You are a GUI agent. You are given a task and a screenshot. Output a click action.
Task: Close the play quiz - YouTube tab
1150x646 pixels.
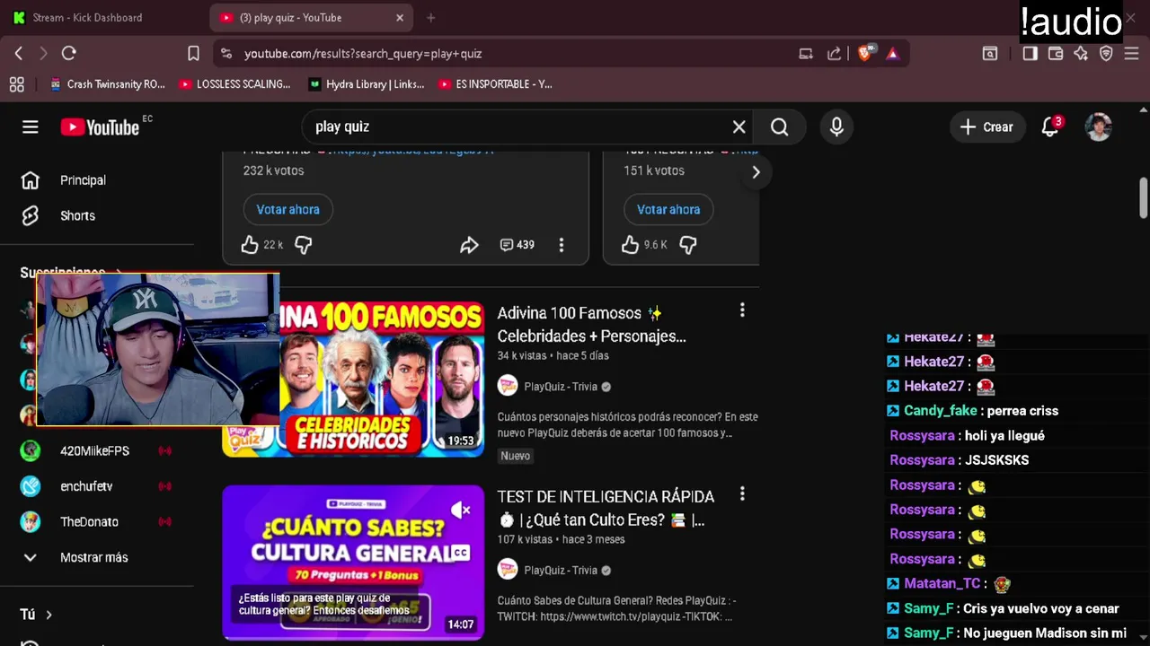click(x=400, y=18)
